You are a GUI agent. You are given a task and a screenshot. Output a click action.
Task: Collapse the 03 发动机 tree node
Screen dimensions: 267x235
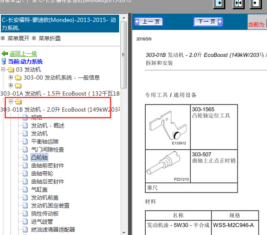3,69
